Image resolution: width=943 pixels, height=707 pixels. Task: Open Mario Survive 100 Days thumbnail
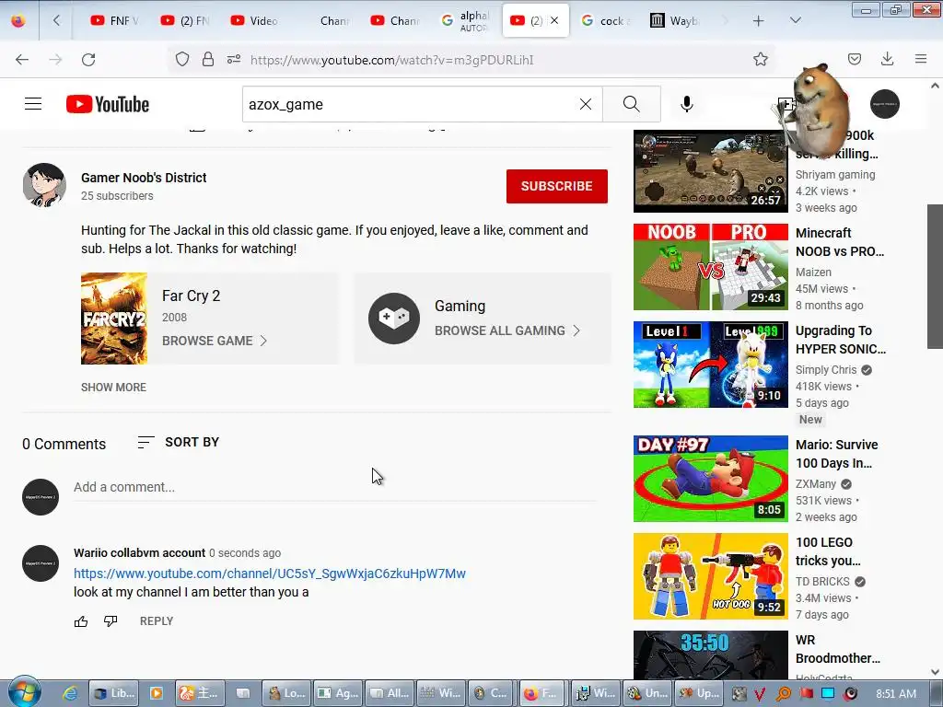click(x=710, y=479)
